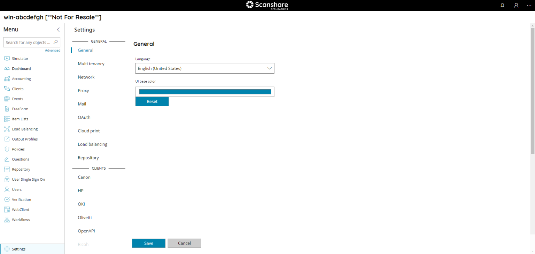Viewport: 535px width, 254px height.
Task: Open the Simulator sidebar icon
Action: 7,59
